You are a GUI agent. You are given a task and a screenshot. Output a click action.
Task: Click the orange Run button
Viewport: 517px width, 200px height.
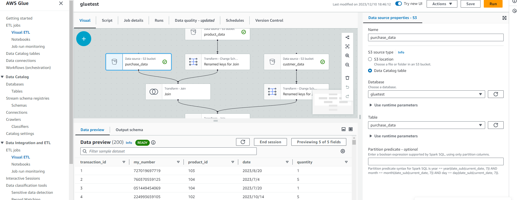pyautogui.click(x=493, y=4)
